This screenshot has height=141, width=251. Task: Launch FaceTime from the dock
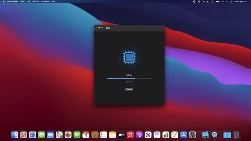tap(77, 135)
